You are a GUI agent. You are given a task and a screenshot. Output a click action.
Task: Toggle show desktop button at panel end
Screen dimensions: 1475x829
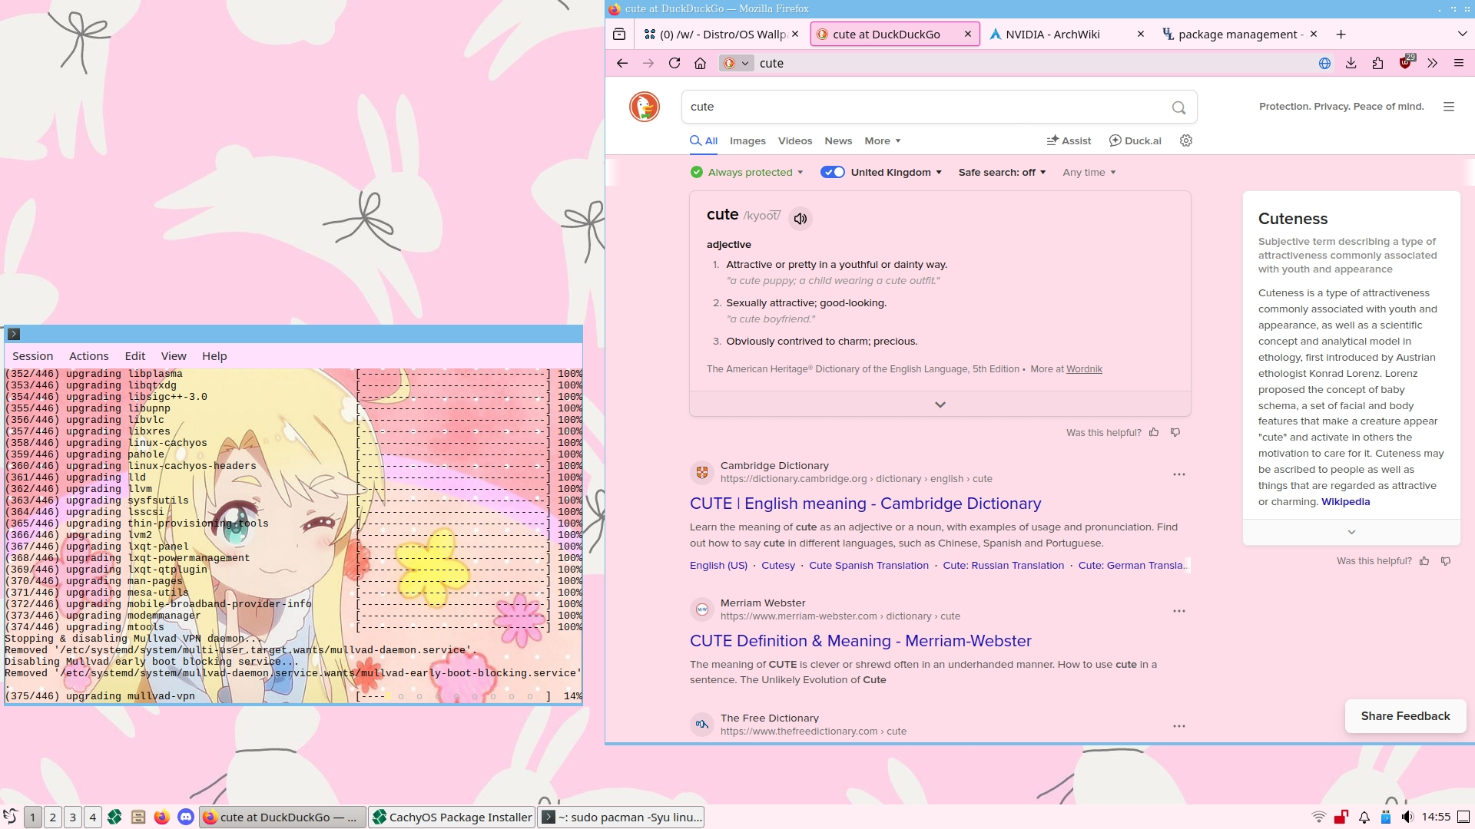[1463, 817]
